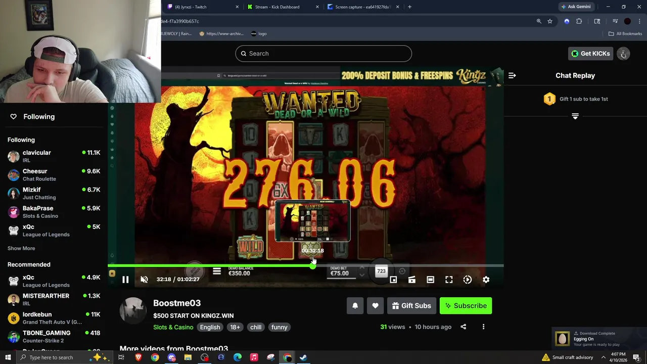647x364 pixels.
Task: Open the clip creation button
Action: [412, 280]
